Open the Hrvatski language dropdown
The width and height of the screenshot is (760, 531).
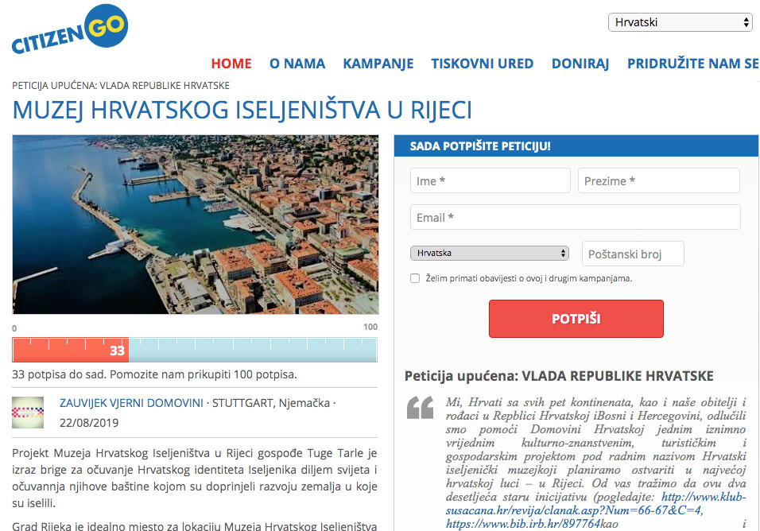tap(680, 22)
